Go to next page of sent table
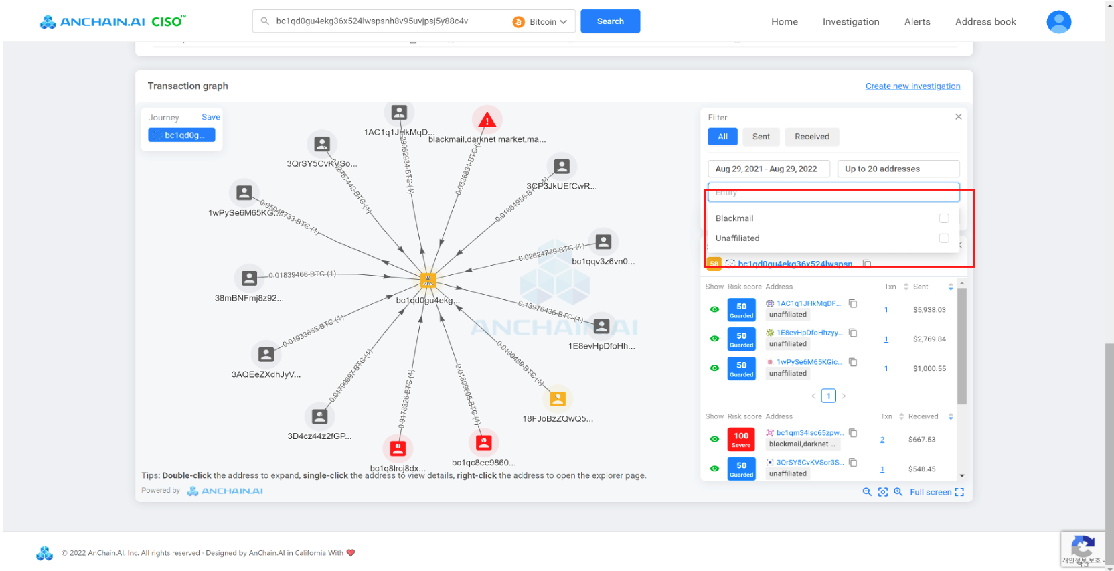The height and width of the screenshot is (571, 1114). coord(844,396)
